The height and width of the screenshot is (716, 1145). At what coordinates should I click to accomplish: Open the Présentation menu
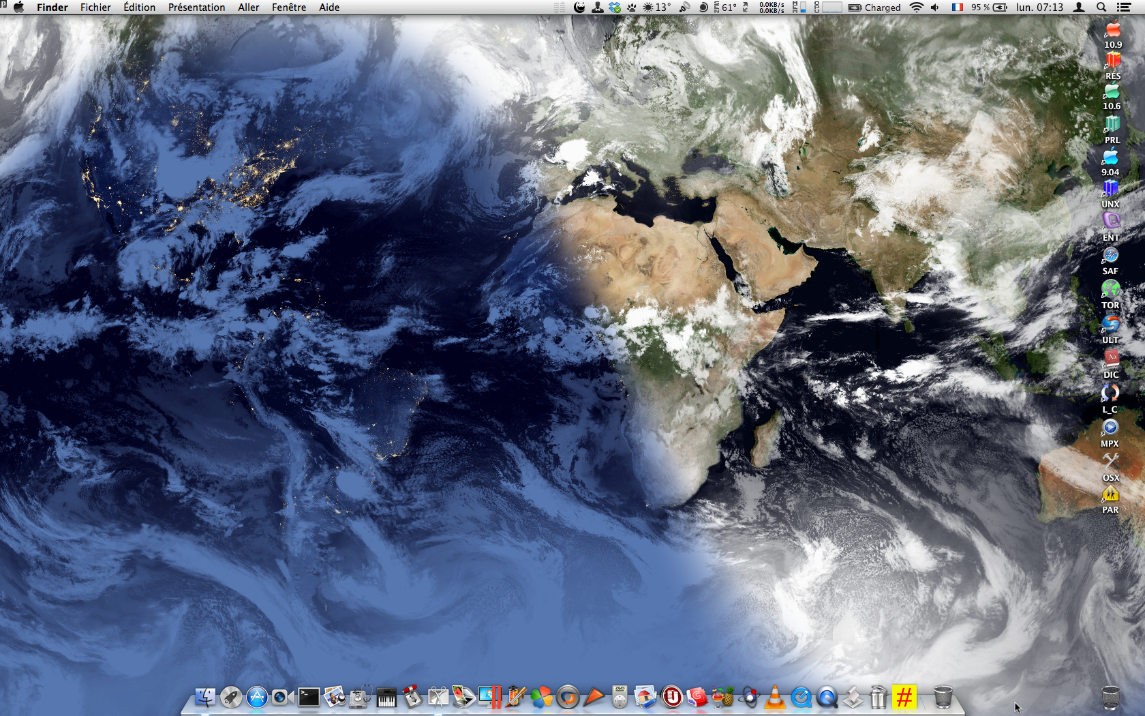(196, 8)
